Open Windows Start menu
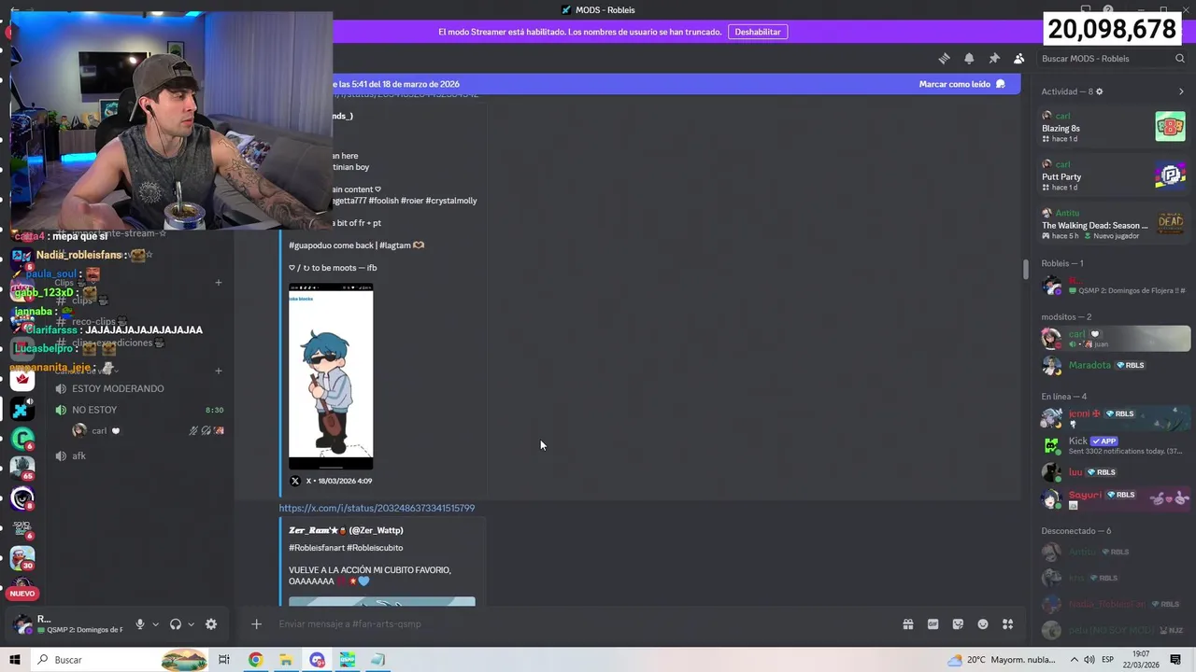 [x=14, y=660]
